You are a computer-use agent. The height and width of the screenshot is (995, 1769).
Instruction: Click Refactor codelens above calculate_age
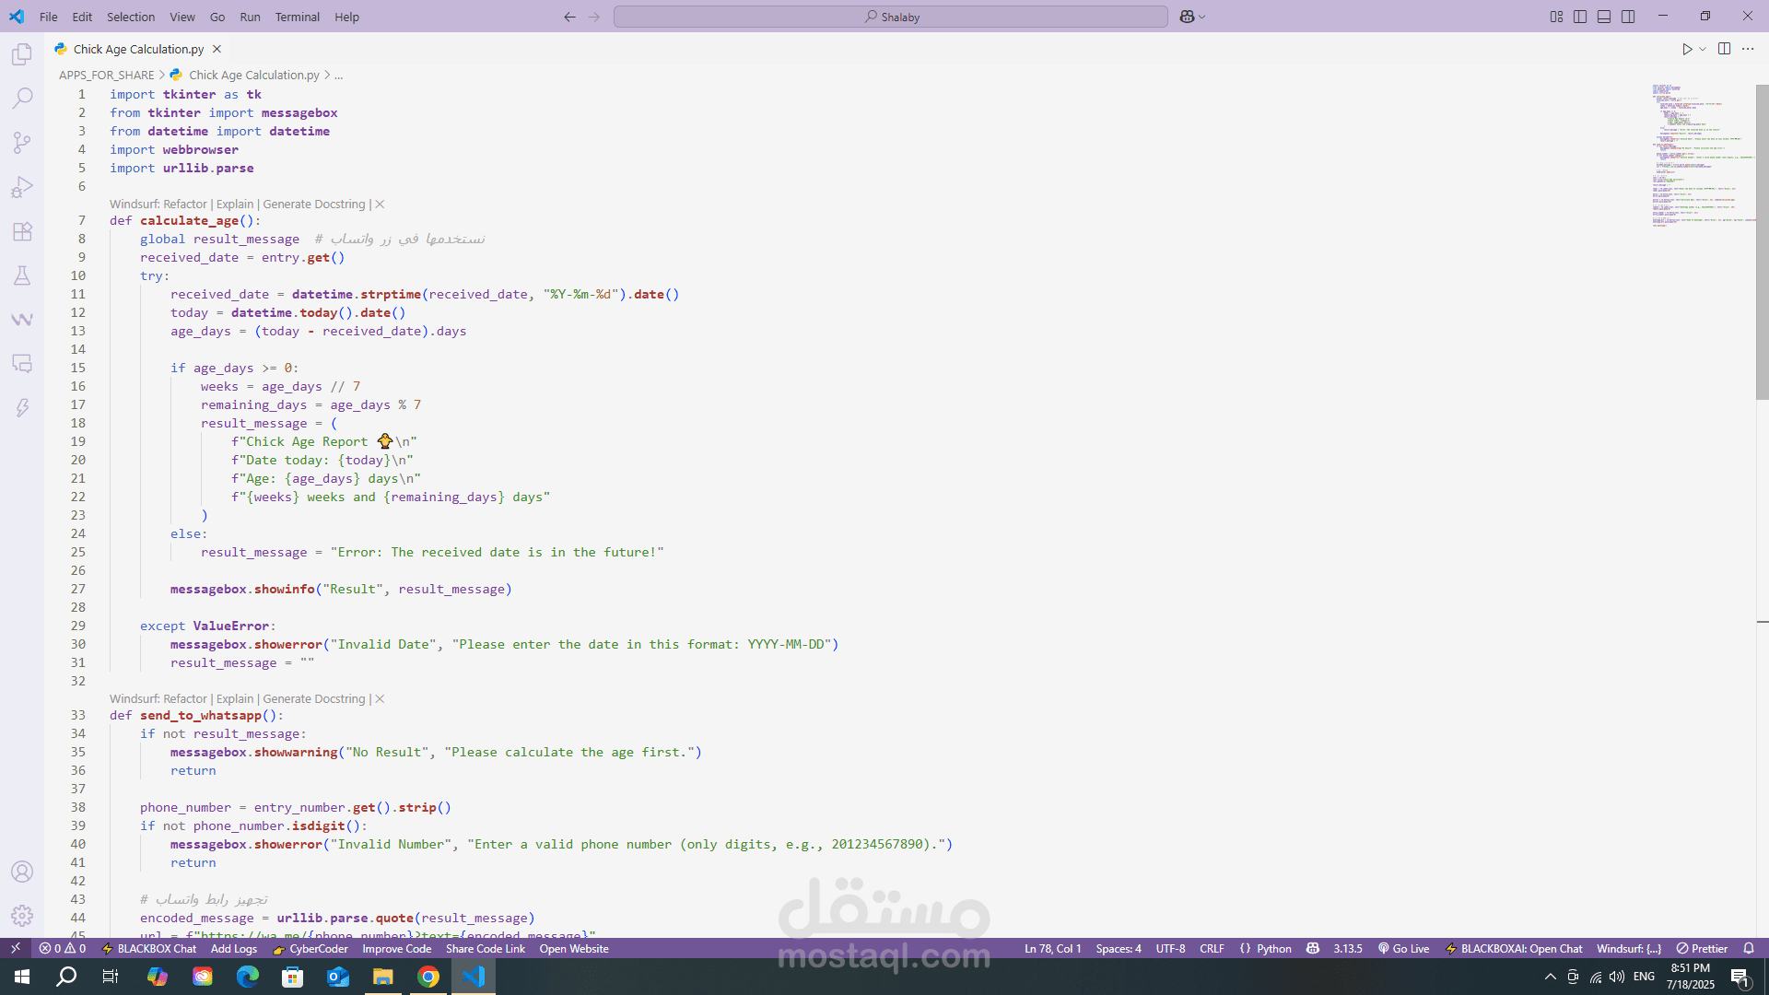[x=184, y=205]
